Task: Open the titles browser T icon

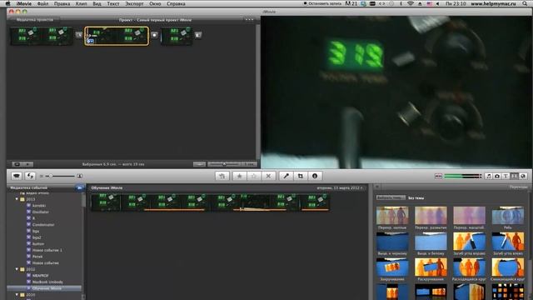Action: coord(506,176)
